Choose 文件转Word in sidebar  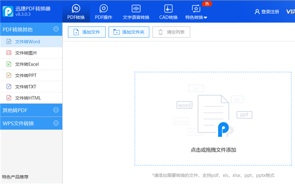pyautogui.click(x=31, y=42)
